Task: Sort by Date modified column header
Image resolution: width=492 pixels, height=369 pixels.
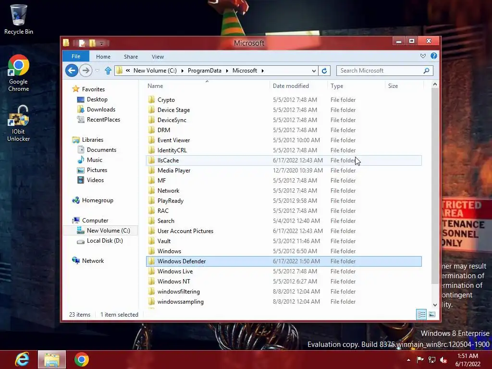Action: (x=298, y=86)
